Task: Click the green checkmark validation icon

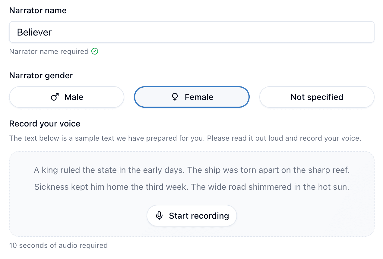Action: coord(95,51)
